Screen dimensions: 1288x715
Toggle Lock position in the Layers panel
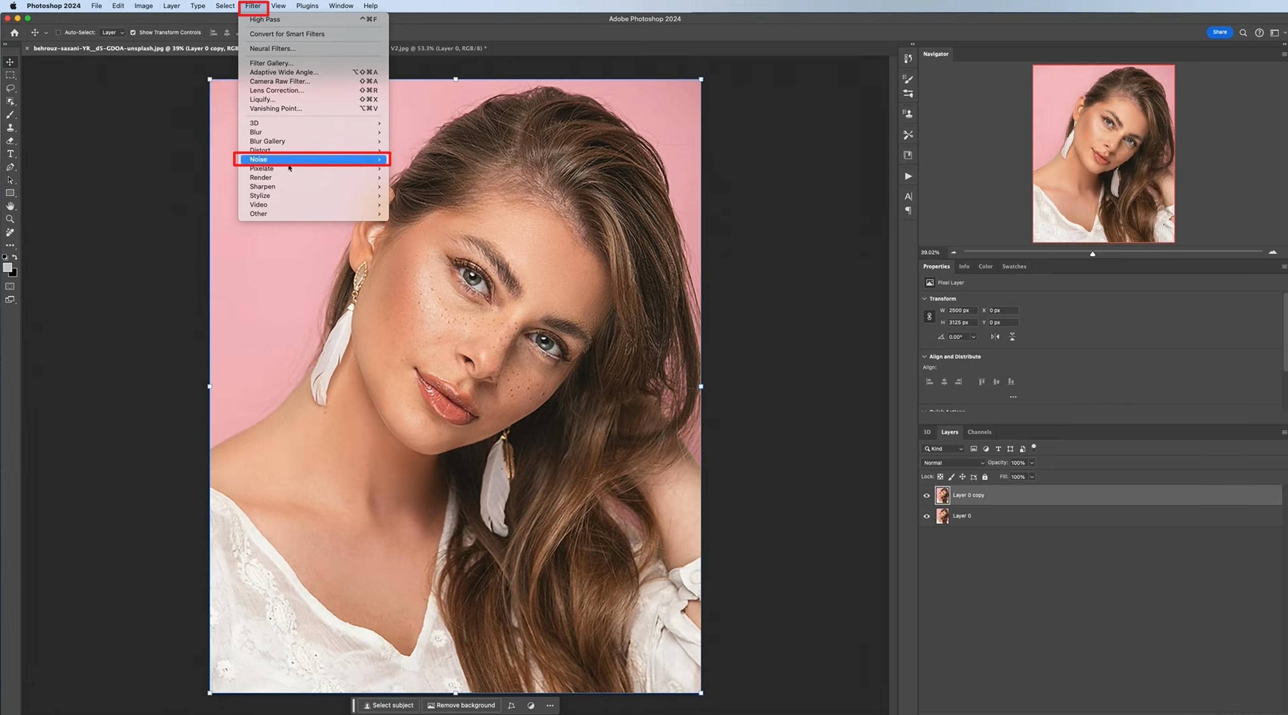click(x=962, y=477)
